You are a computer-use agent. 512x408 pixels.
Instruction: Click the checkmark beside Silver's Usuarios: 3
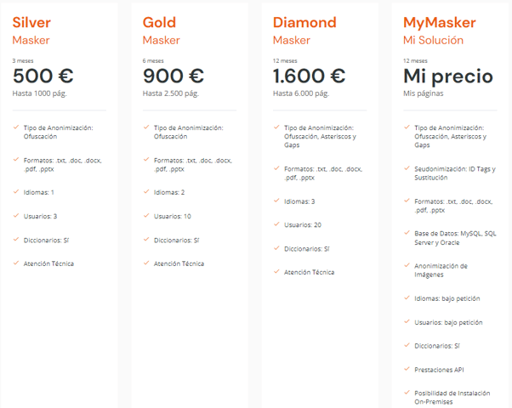coord(16,216)
